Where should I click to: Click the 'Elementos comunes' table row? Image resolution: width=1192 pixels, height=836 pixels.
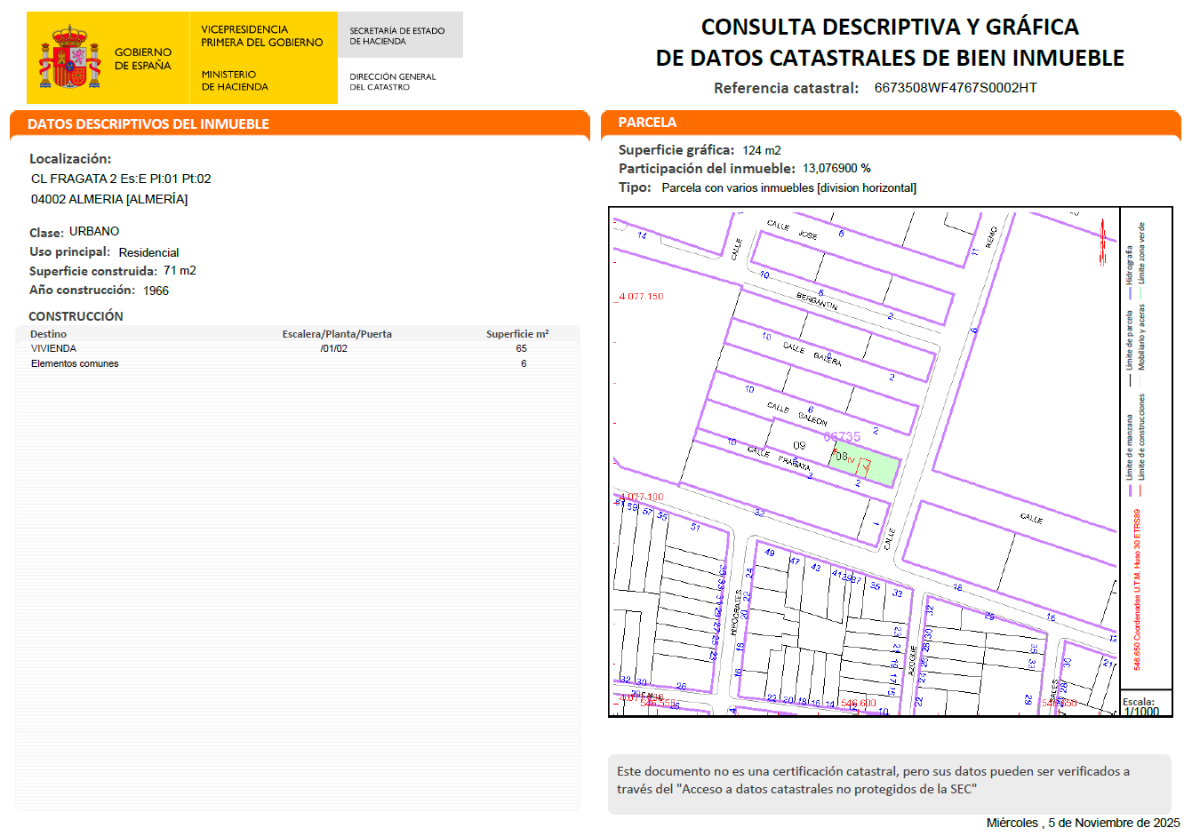click(x=75, y=363)
